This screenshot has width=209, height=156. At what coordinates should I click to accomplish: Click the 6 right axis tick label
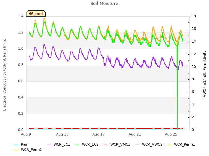(x=193, y=92)
